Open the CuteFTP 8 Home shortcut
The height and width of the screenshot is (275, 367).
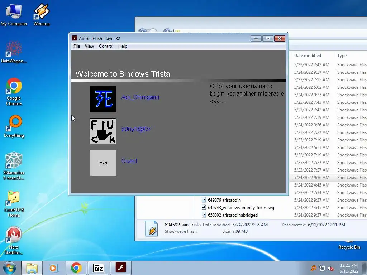pyautogui.click(x=14, y=204)
